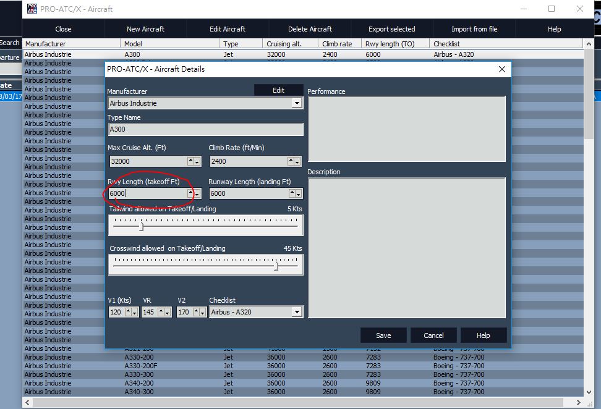
Task: Decrease Climb Rate with down arrow
Action: [297, 161]
